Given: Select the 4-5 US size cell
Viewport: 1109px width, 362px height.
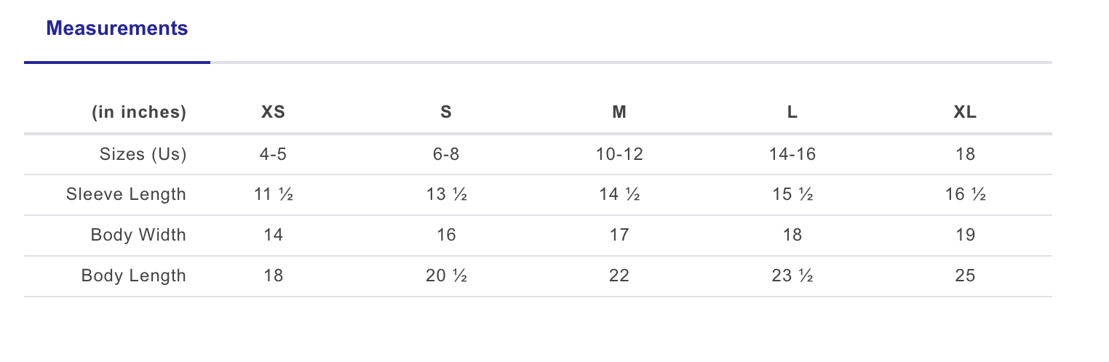Looking at the screenshot, I should pyautogui.click(x=274, y=154).
